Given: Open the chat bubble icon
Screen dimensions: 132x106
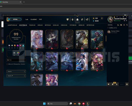Looking at the screenshot, I should coord(109,84).
